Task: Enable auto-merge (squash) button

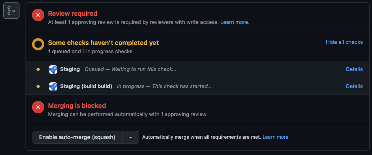Action: pyautogui.click(x=77, y=137)
